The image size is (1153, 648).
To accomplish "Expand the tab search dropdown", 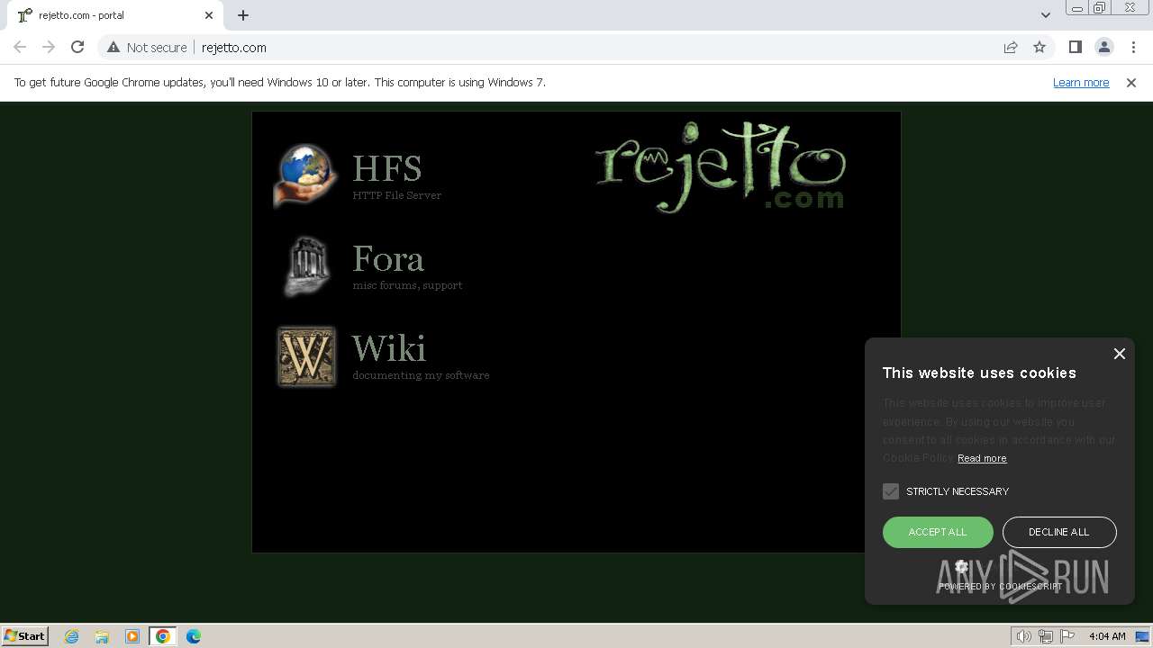I will point(1045,14).
